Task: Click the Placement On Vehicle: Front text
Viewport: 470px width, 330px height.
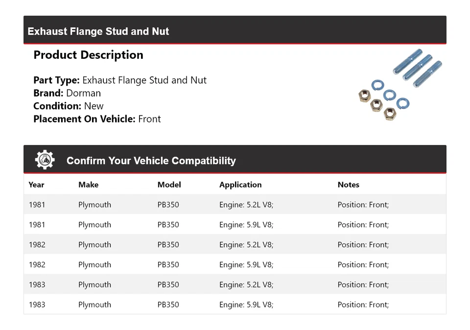Action: click(97, 118)
